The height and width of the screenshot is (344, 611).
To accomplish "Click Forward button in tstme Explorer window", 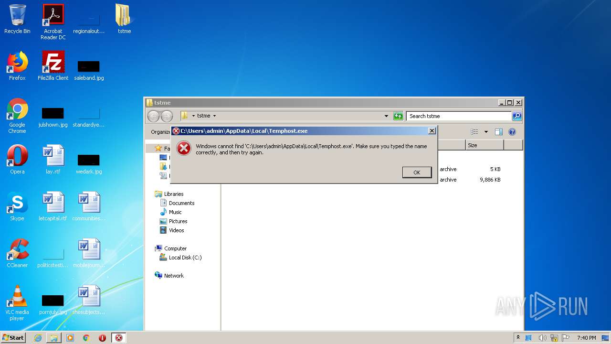I will coord(167,116).
